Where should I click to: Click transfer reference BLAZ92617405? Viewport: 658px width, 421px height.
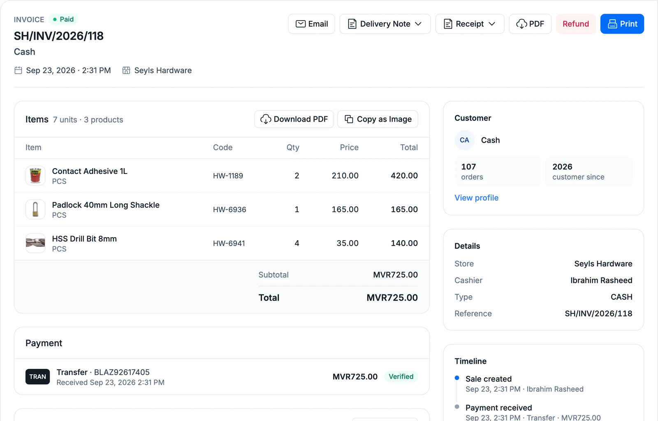pos(122,372)
